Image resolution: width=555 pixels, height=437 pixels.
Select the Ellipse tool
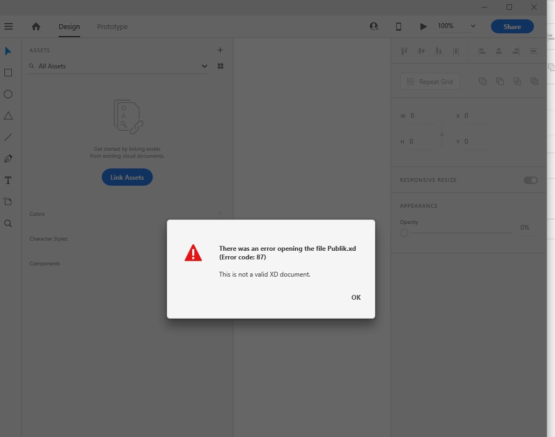[x=8, y=94]
